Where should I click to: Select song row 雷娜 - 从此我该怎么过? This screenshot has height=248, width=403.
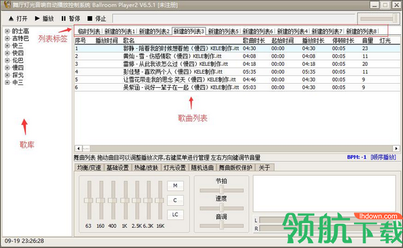(237, 64)
